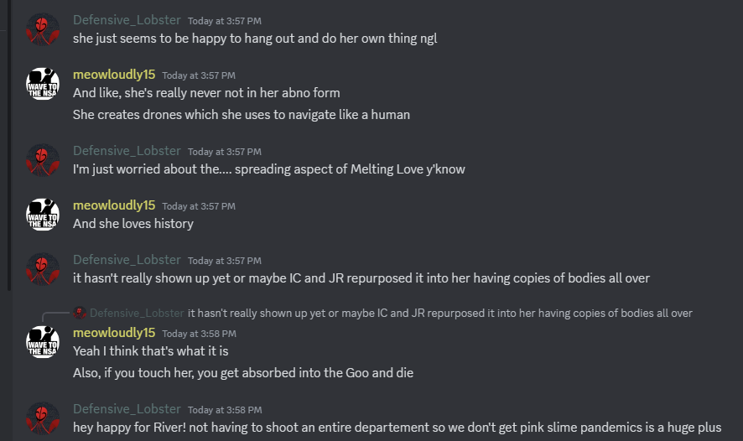Click Defensive_Lobster's avatar next to the "Melting Love" message
The image size is (743, 441).
(x=43, y=159)
